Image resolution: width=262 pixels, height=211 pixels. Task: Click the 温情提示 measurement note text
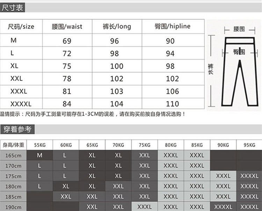pyautogui.click(x=92, y=114)
